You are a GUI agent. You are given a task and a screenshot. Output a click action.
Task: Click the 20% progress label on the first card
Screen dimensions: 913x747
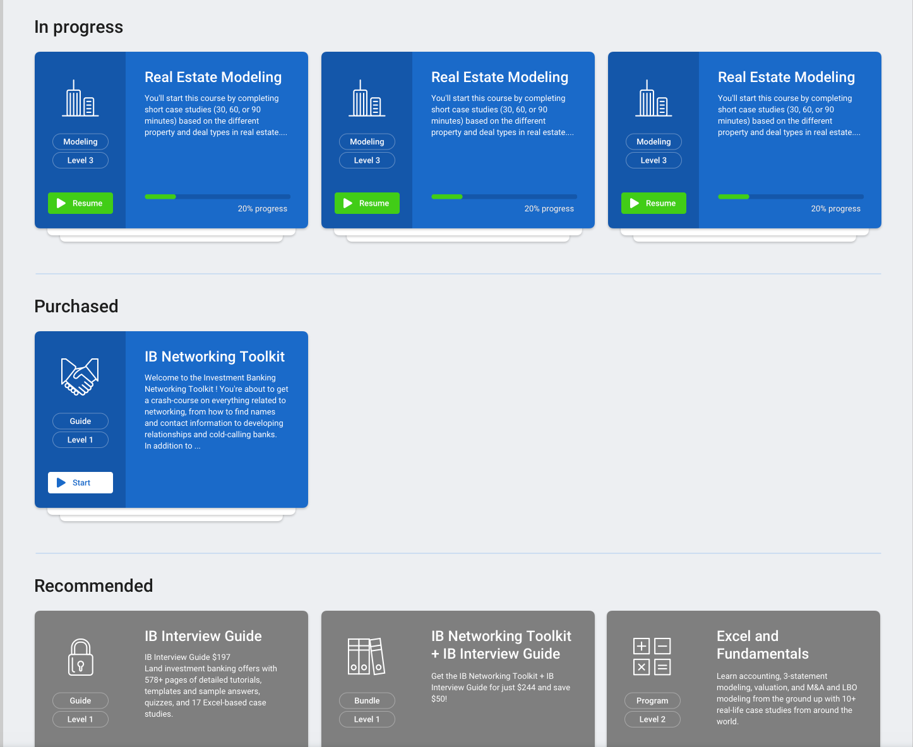pyautogui.click(x=263, y=209)
